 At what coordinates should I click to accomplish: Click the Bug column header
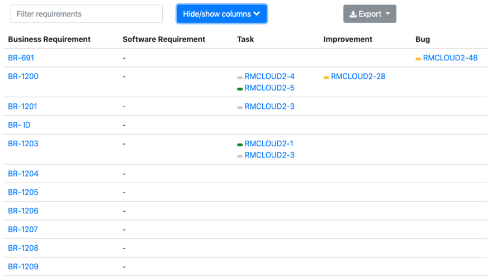point(423,39)
